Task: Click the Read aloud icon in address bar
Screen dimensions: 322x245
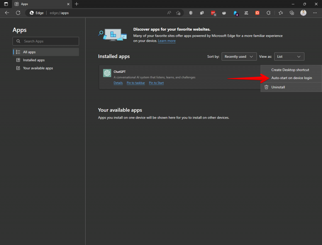Action: [x=169, y=13]
